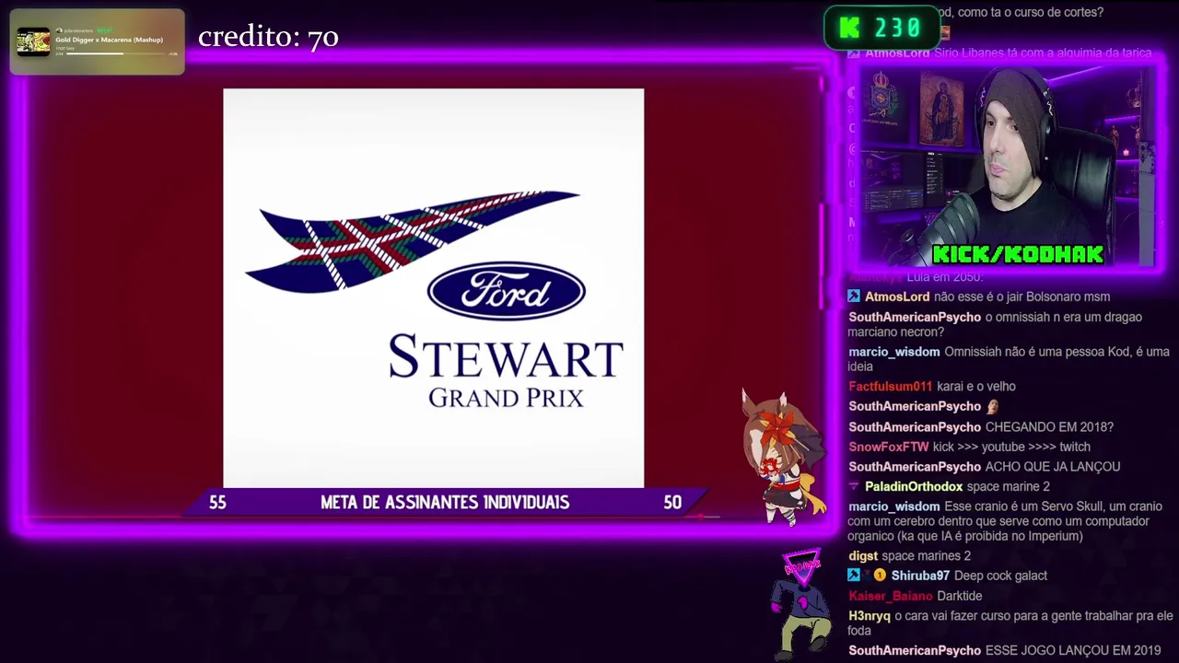The width and height of the screenshot is (1179, 663).
Task: Click the blue badge beside AtmosLord 'não esse' message
Action: coord(854,297)
